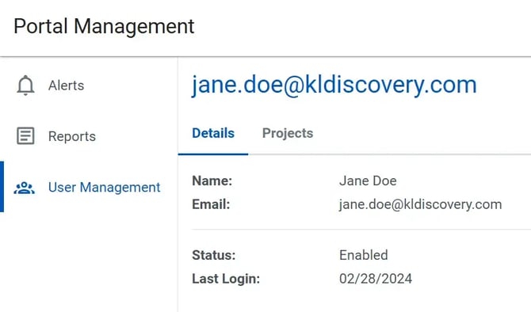
Task: Click the Alerts bell icon
Action: 25,86
